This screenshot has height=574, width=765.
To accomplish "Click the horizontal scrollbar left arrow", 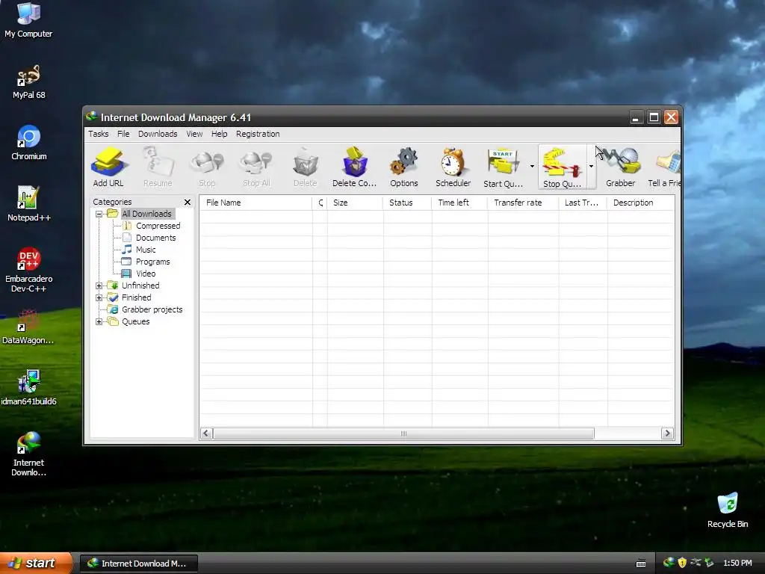I will coord(206,433).
